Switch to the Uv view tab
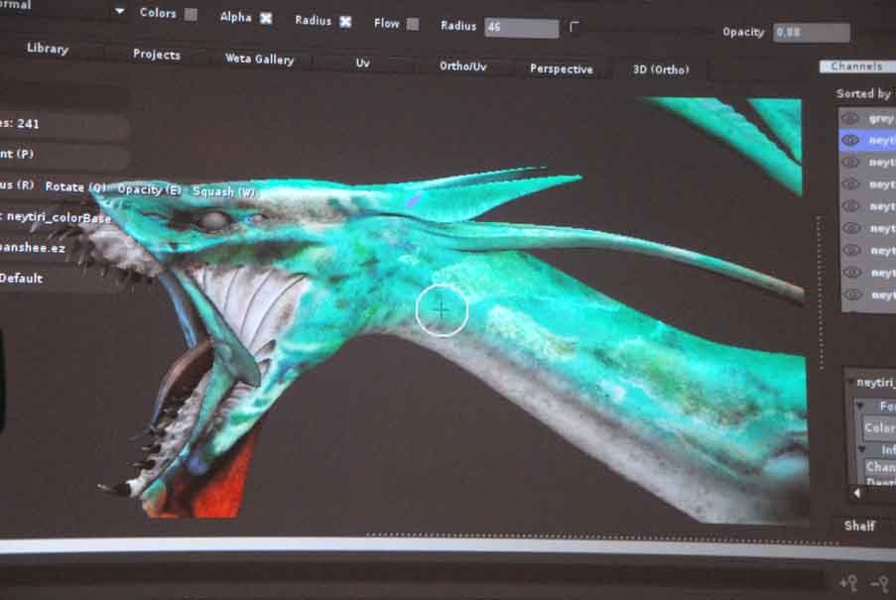896x600 pixels. (363, 62)
